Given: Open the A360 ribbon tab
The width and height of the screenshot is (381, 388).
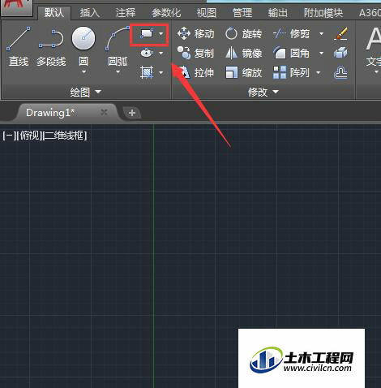Looking at the screenshot, I should tap(370, 13).
